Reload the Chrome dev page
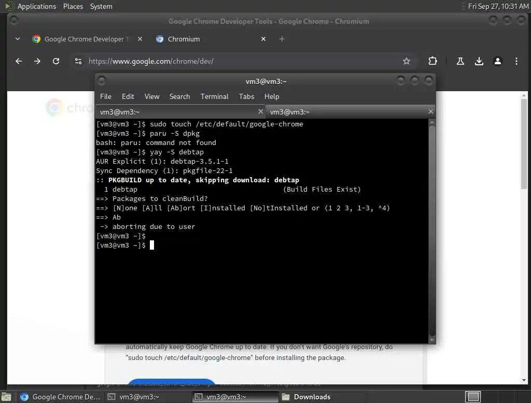Viewport: 531px width, 403px height. click(56, 61)
